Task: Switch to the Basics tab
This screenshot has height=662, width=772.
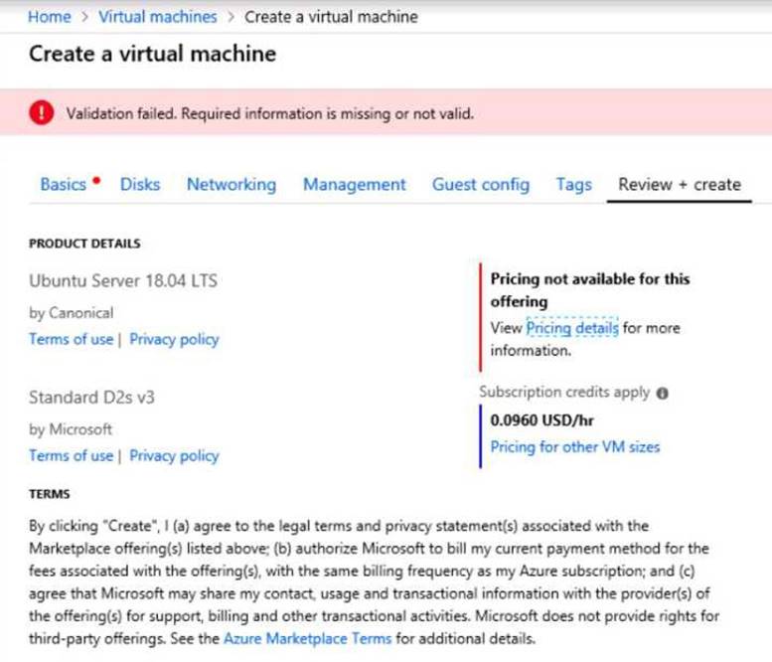Action: [x=64, y=184]
